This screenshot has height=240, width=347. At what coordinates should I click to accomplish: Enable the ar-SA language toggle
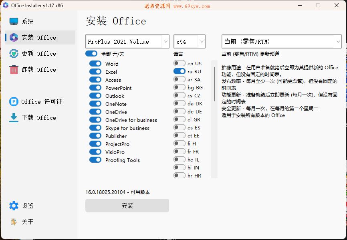pos(180,79)
